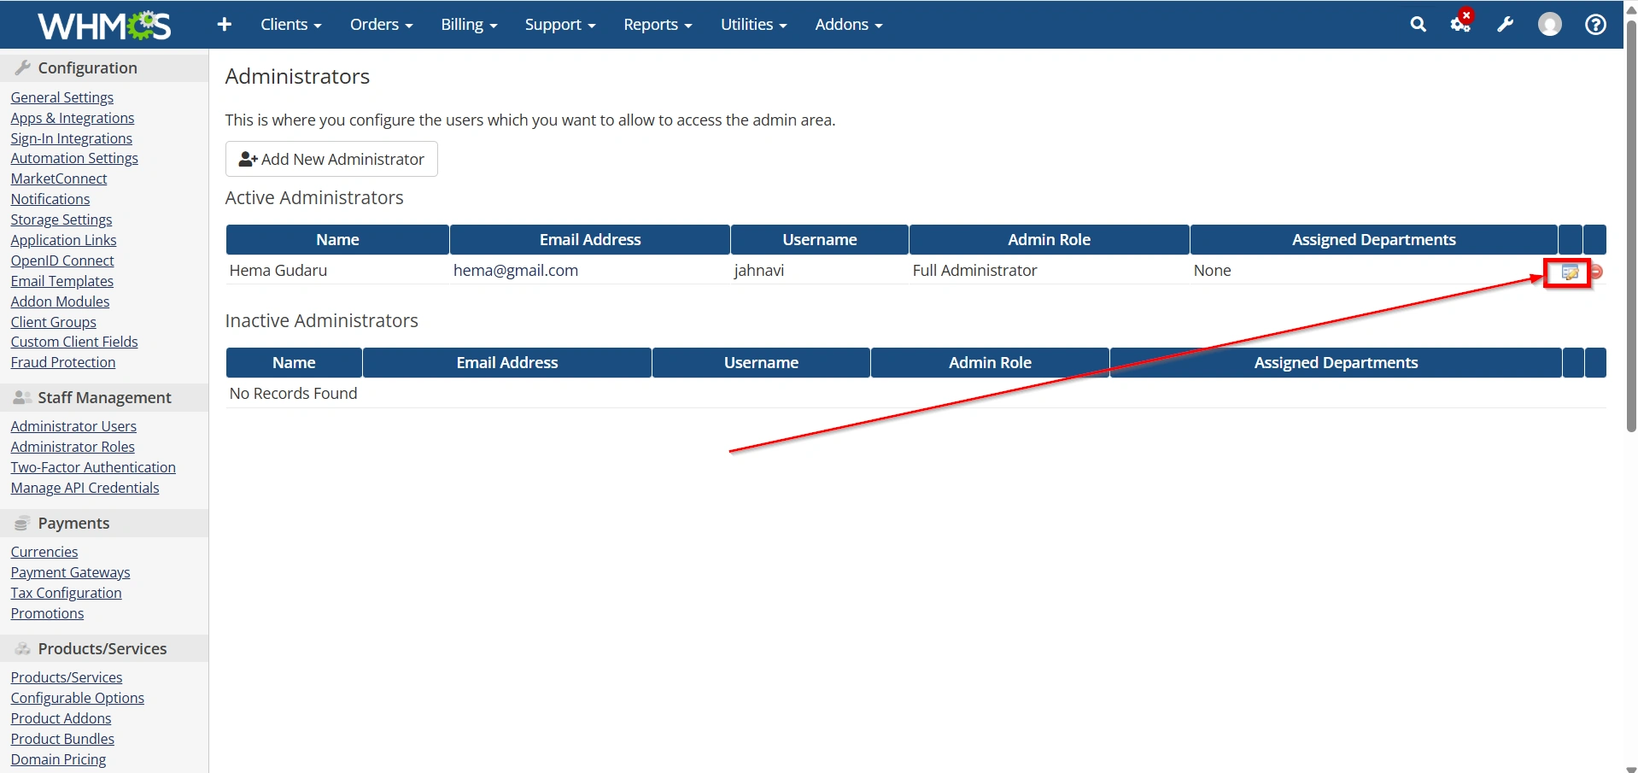Image resolution: width=1638 pixels, height=773 pixels.
Task: Expand the Orders menu
Action: click(x=381, y=25)
